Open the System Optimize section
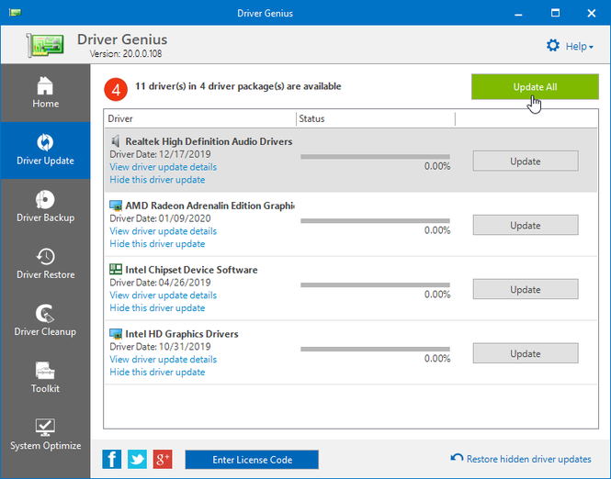Image resolution: width=611 pixels, height=479 pixels. tap(45, 435)
